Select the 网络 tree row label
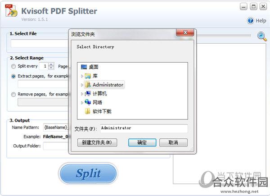The width and height of the screenshot is (270, 196). (98, 102)
